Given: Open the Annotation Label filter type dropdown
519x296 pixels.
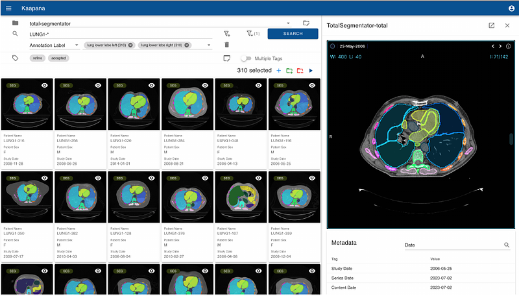Looking at the screenshot, I should pyautogui.click(x=54, y=45).
